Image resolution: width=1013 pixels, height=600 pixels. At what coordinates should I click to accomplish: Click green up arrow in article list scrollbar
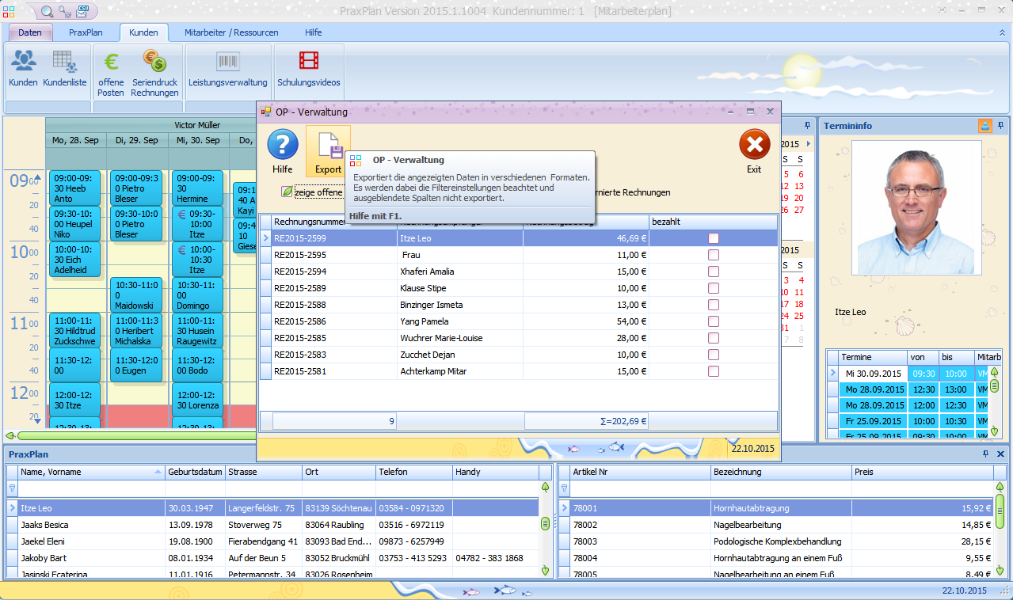click(1000, 487)
